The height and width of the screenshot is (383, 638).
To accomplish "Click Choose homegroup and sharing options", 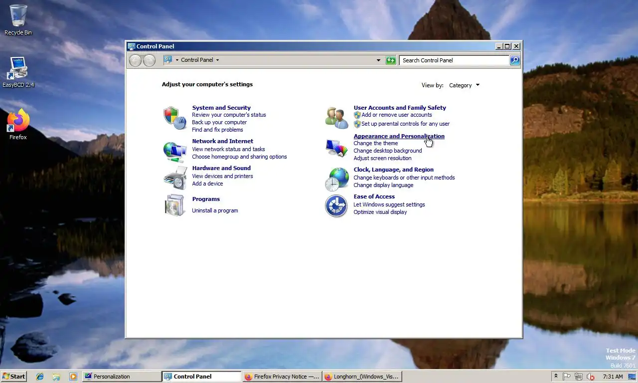I will coord(239,157).
